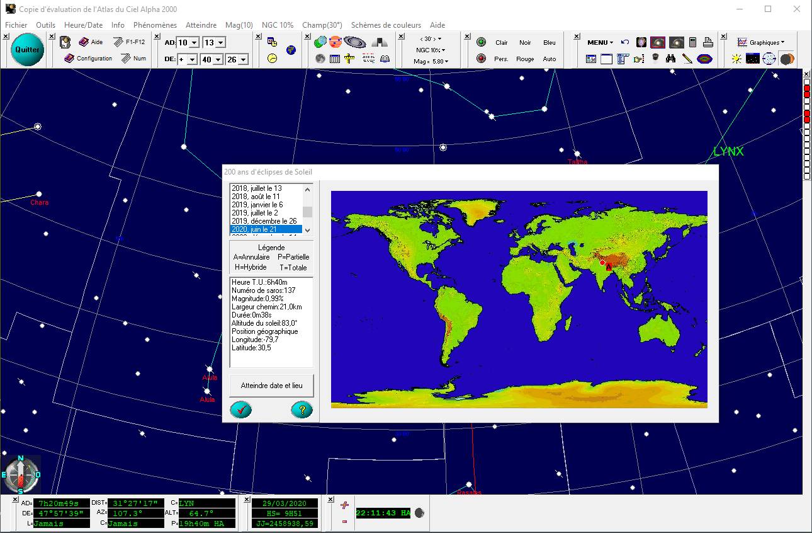Click the Atteindre date et lieu button
This screenshot has width=812, height=533.
(x=271, y=385)
